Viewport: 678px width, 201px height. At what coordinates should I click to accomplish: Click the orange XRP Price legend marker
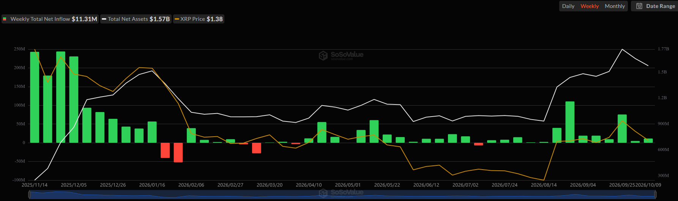177,19
